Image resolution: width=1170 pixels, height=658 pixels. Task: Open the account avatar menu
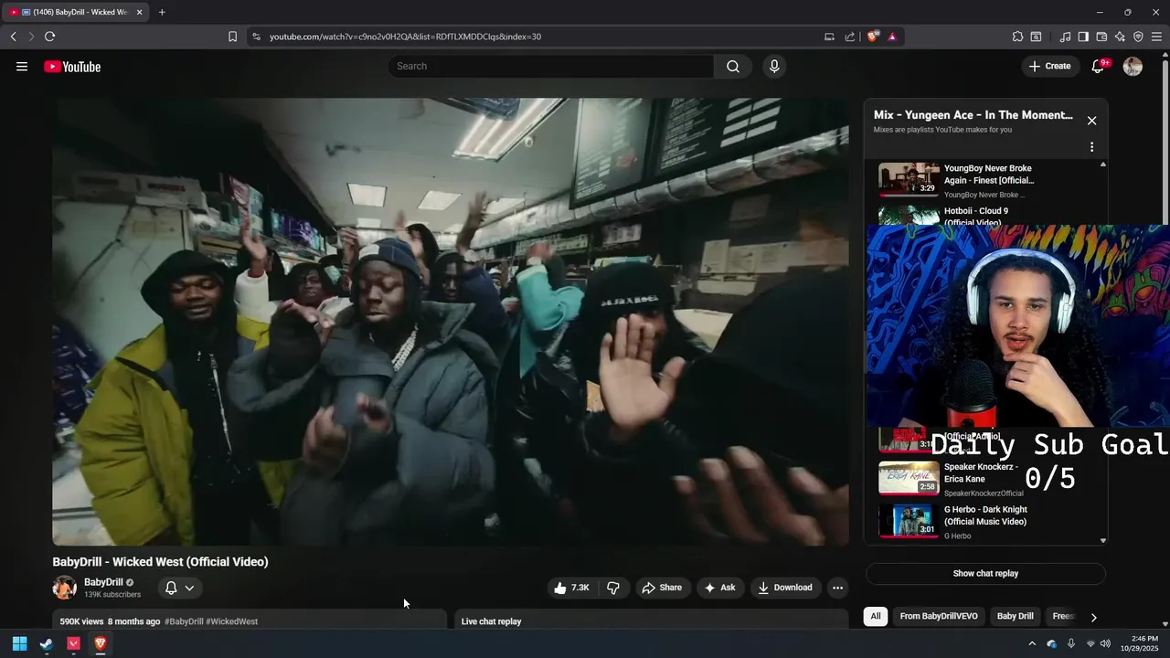(x=1133, y=66)
